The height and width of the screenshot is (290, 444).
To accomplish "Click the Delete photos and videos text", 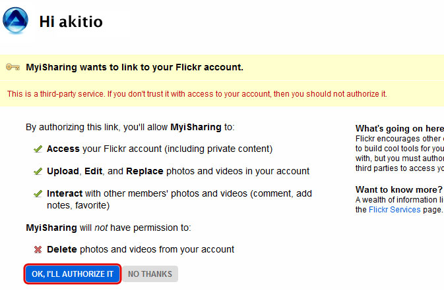I will pyautogui.click(x=141, y=250).
